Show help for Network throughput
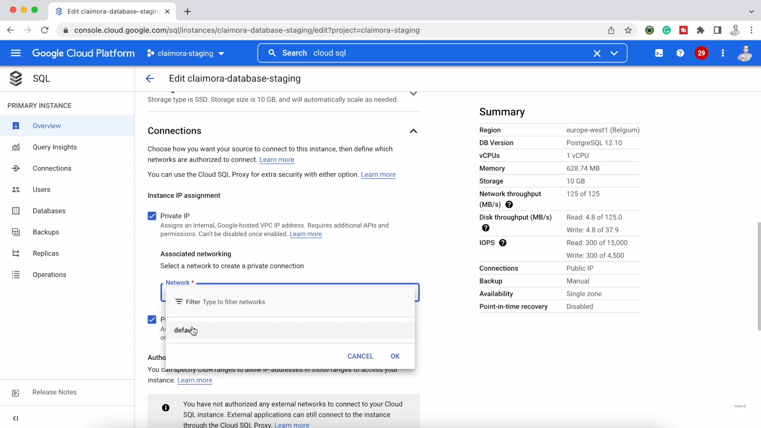 [509, 204]
